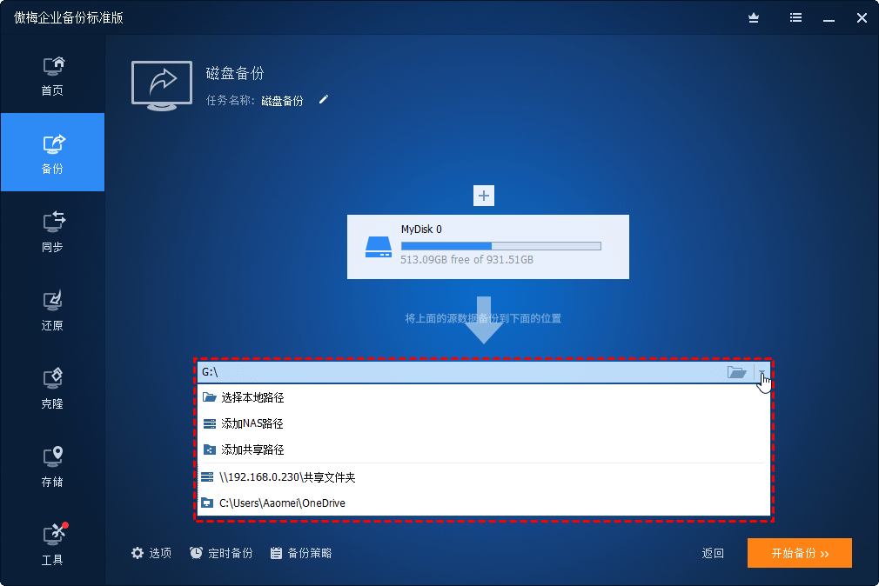Select 添加共享路径 from the path menu
879x586 pixels.
(251, 449)
